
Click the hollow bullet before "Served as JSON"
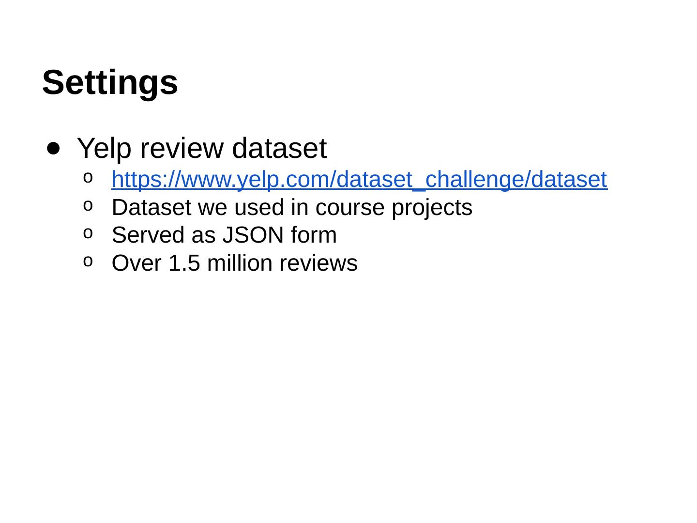pyautogui.click(x=87, y=234)
